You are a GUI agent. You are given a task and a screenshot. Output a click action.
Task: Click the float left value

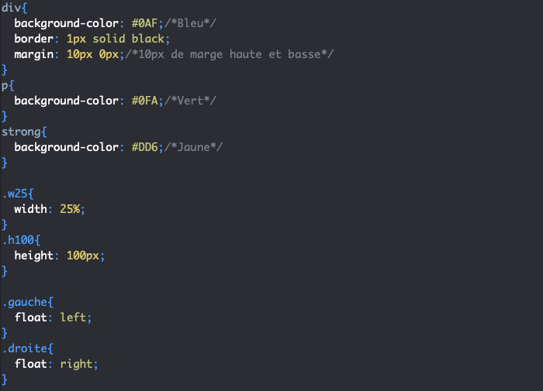coord(73,317)
